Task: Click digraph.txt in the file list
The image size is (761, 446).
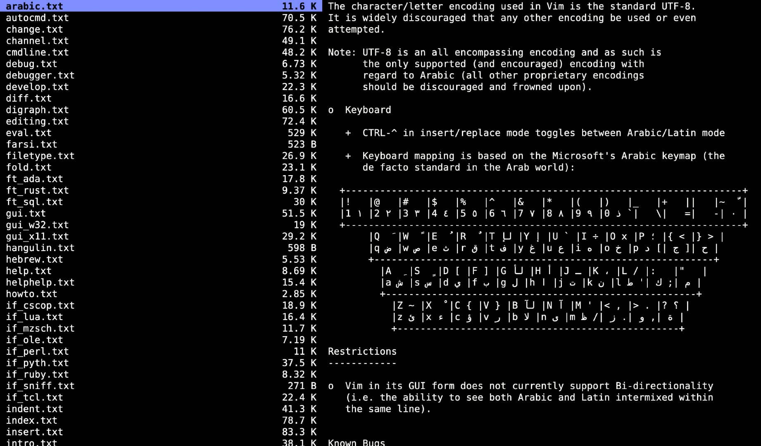Action: (x=161, y=110)
